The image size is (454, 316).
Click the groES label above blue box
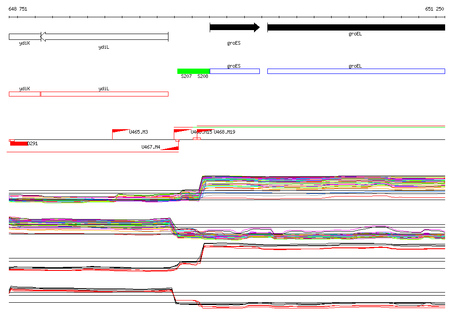[234, 66]
